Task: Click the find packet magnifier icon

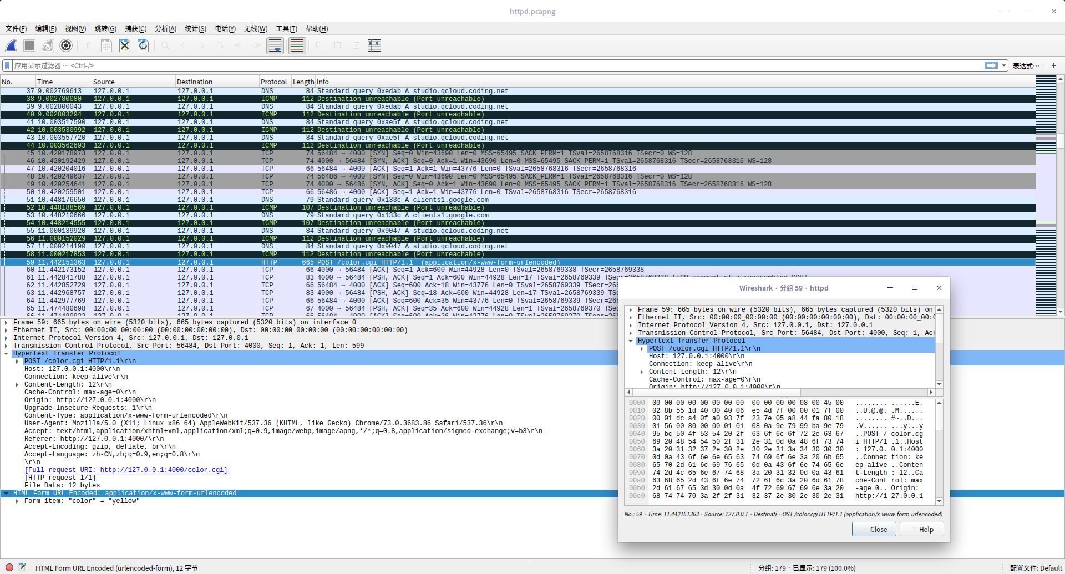Action: (x=165, y=46)
